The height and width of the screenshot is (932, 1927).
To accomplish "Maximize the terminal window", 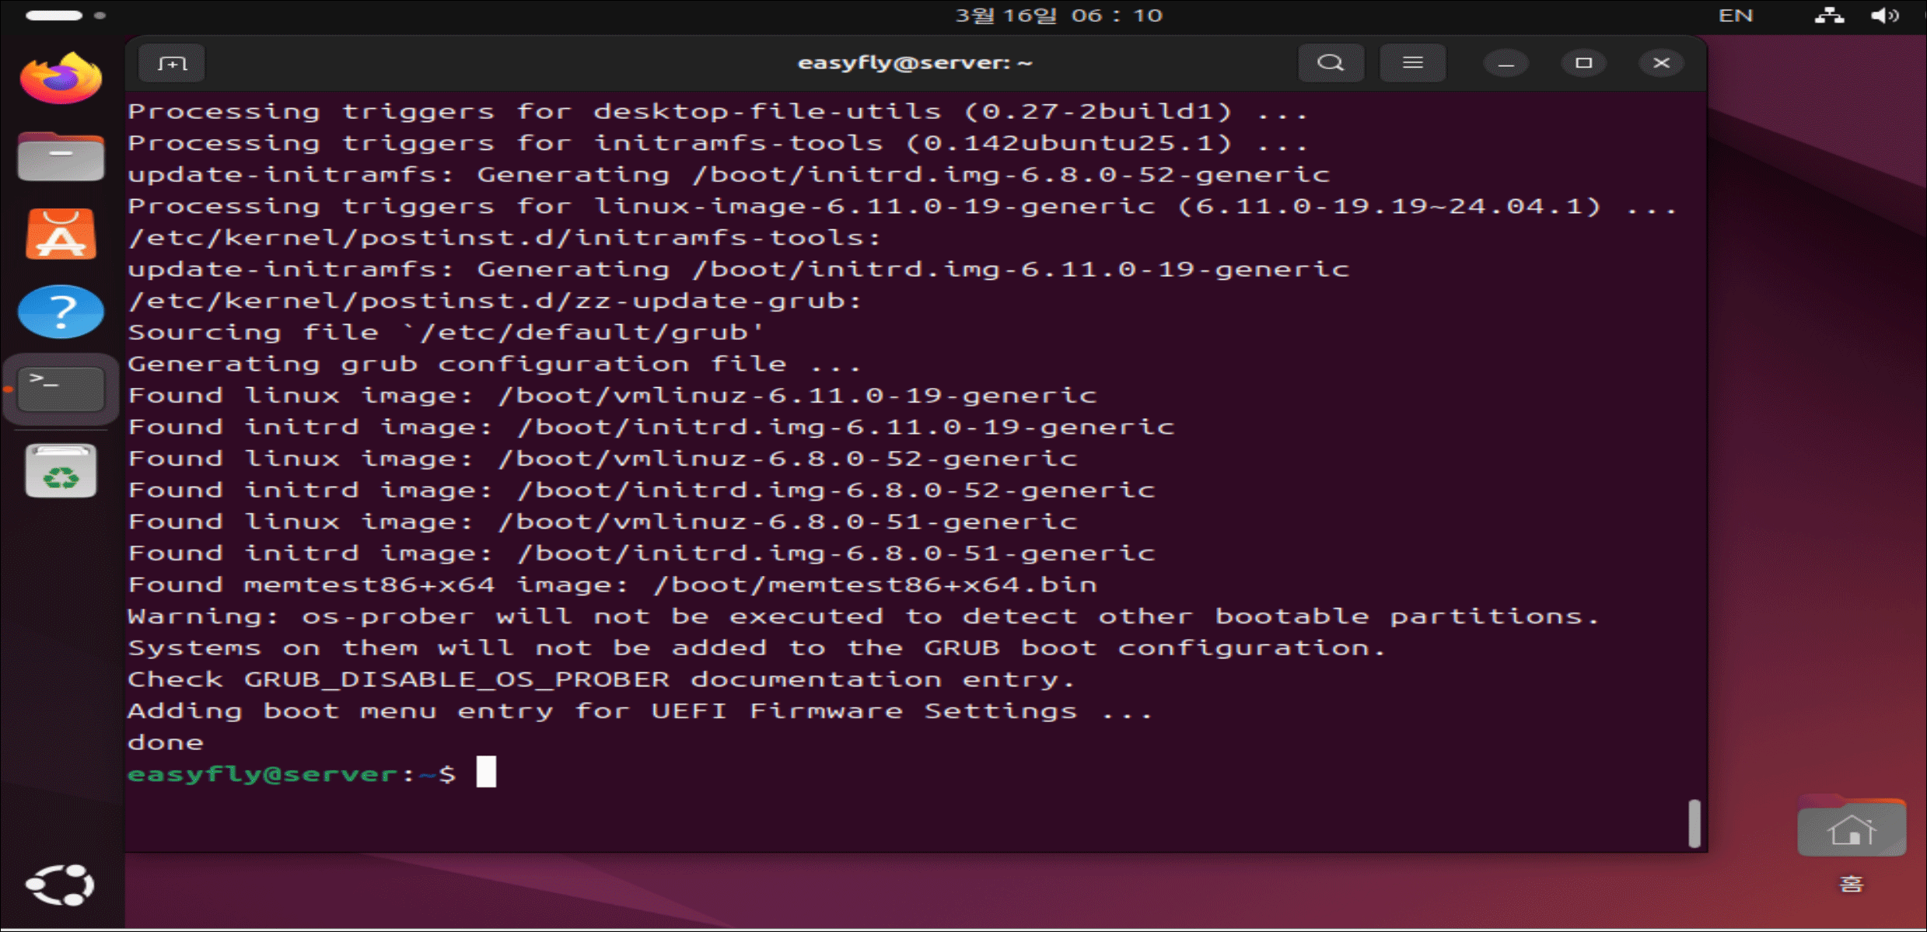I will [1583, 63].
